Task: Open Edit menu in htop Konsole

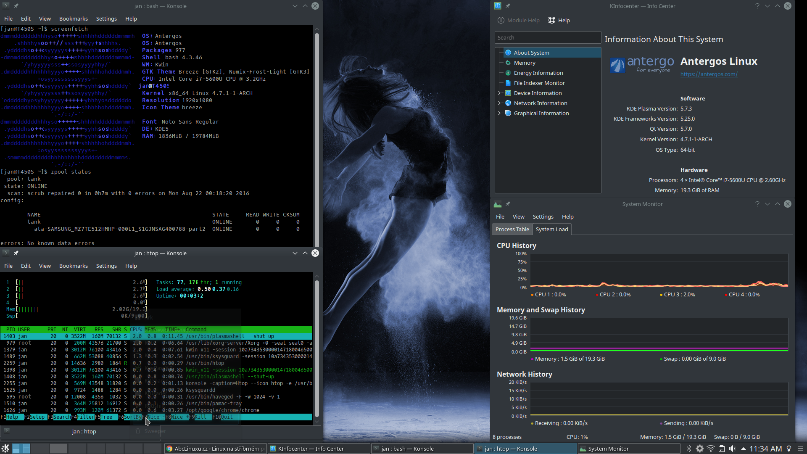Action: click(26, 266)
